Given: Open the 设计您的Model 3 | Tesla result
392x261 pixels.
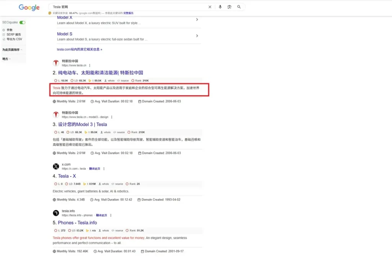Looking at the screenshot, I should [x=82, y=124].
